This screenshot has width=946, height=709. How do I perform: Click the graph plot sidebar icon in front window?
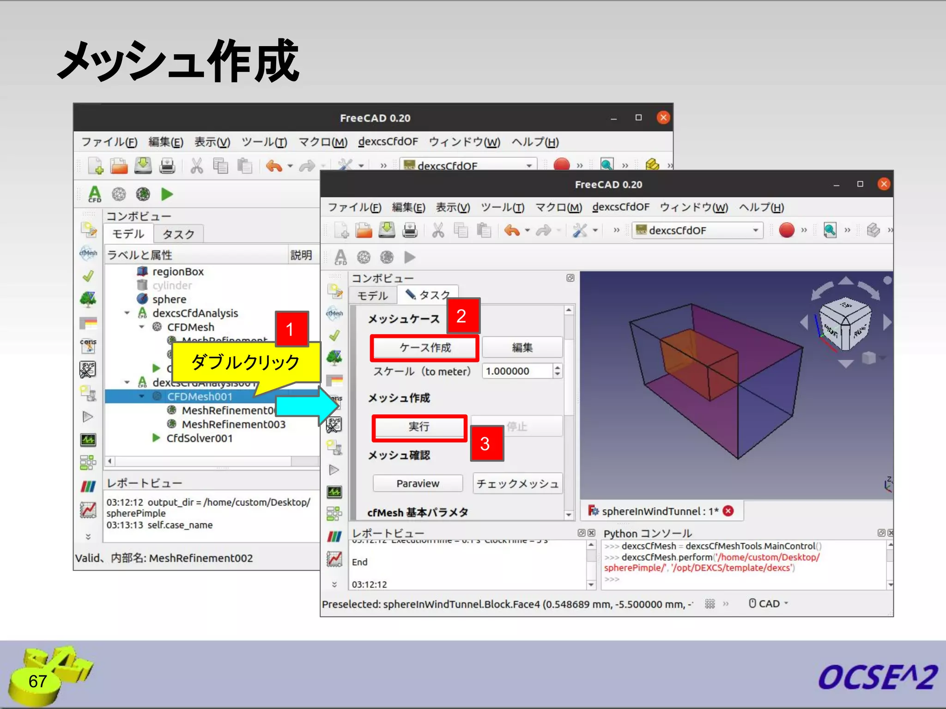pos(334,559)
